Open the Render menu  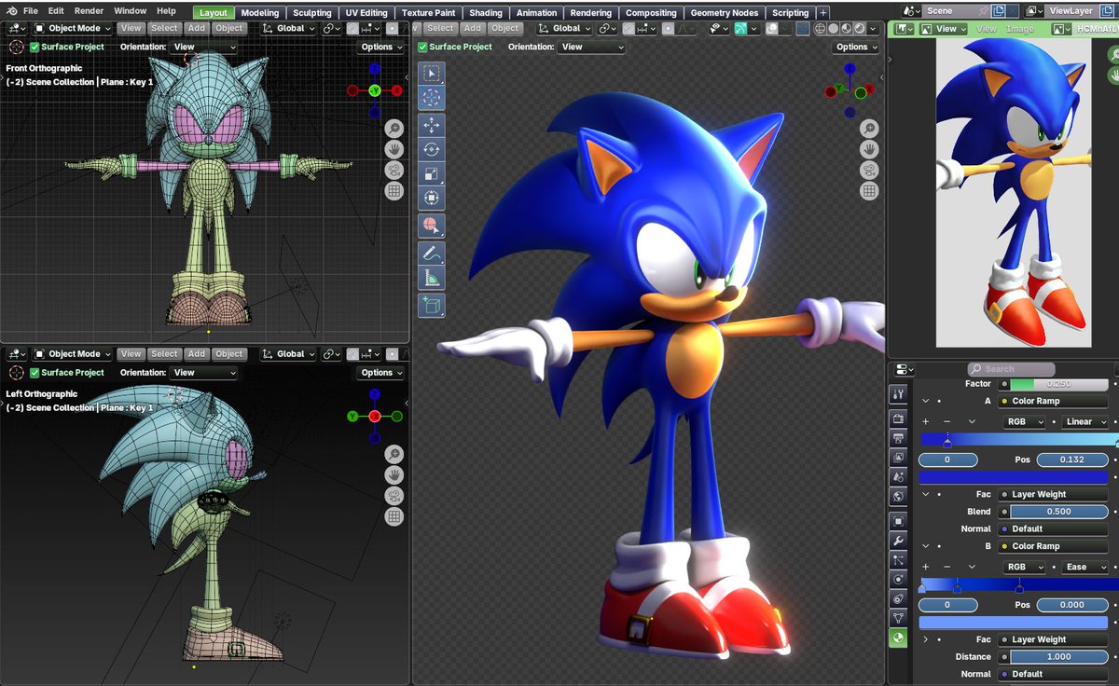[x=90, y=11]
